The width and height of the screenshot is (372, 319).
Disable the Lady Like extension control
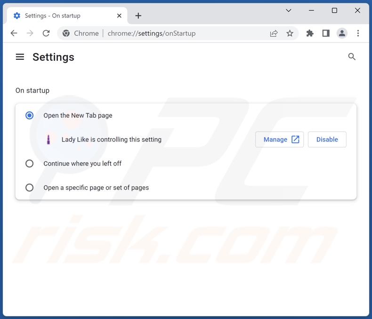pyautogui.click(x=327, y=139)
